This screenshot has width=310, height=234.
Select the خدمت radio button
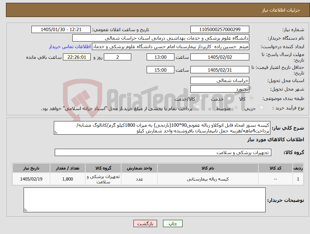[229, 98]
